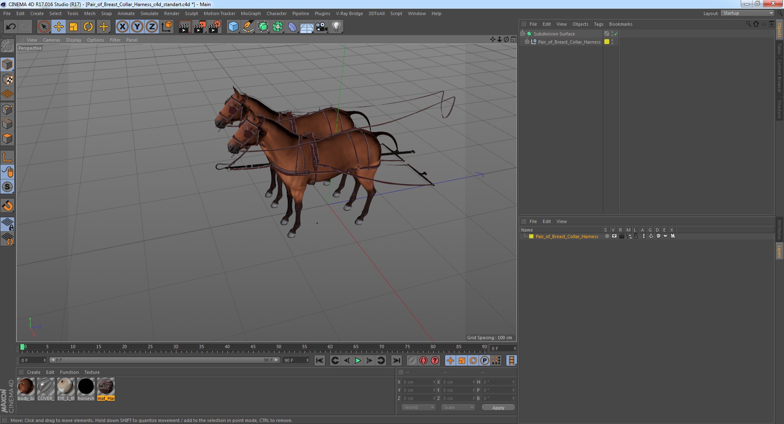Click the X position input field
The image size is (784, 424).
point(418,382)
